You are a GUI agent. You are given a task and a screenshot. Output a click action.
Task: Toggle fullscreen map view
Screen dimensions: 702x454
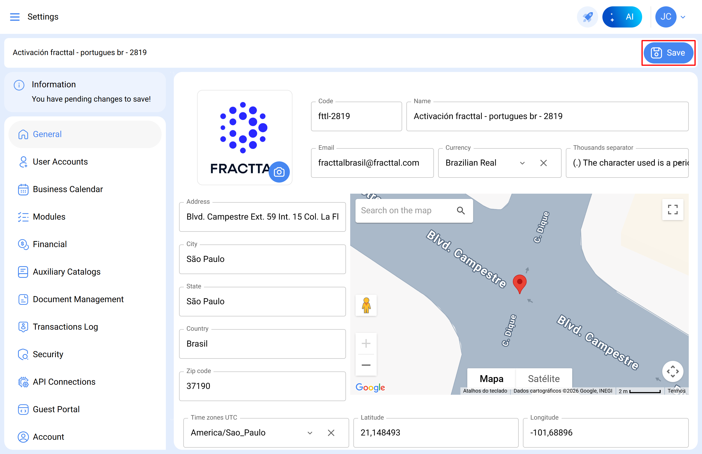[672, 210]
